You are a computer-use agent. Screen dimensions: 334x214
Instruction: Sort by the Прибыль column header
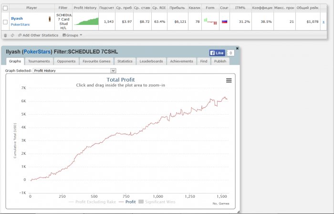tap(177, 8)
